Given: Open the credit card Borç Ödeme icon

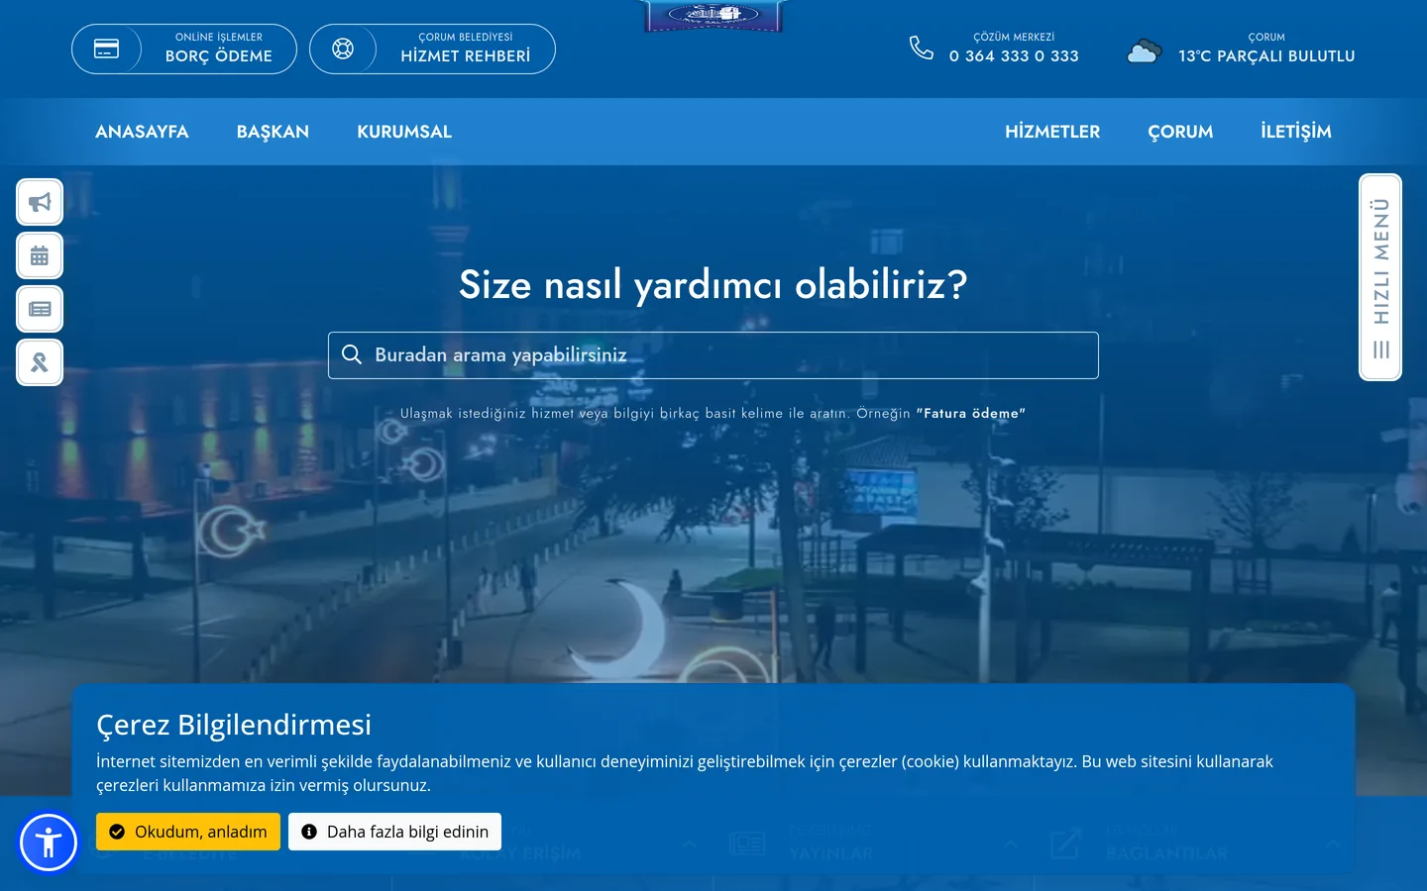Looking at the screenshot, I should [106, 49].
